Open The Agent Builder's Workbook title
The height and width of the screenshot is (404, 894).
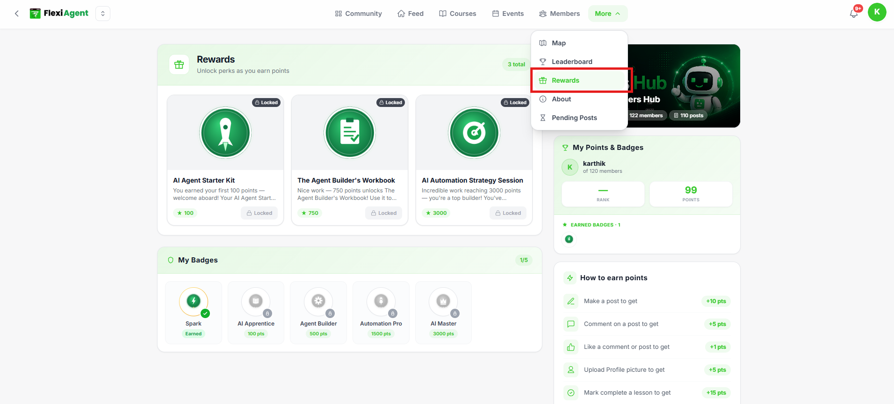coord(346,180)
